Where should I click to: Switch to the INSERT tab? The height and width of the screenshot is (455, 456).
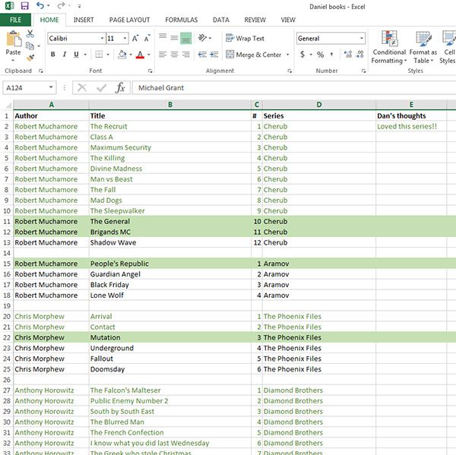pos(84,20)
